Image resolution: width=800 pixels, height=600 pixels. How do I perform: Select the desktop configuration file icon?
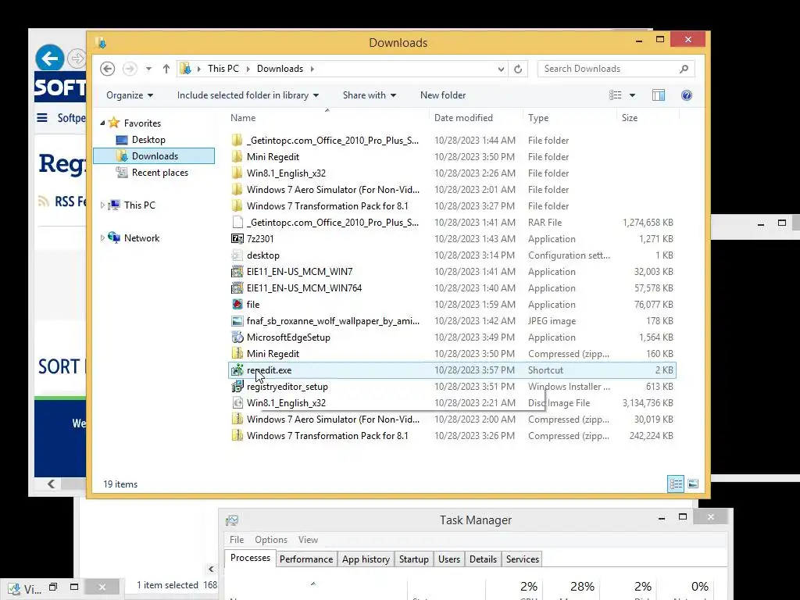(237, 255)
